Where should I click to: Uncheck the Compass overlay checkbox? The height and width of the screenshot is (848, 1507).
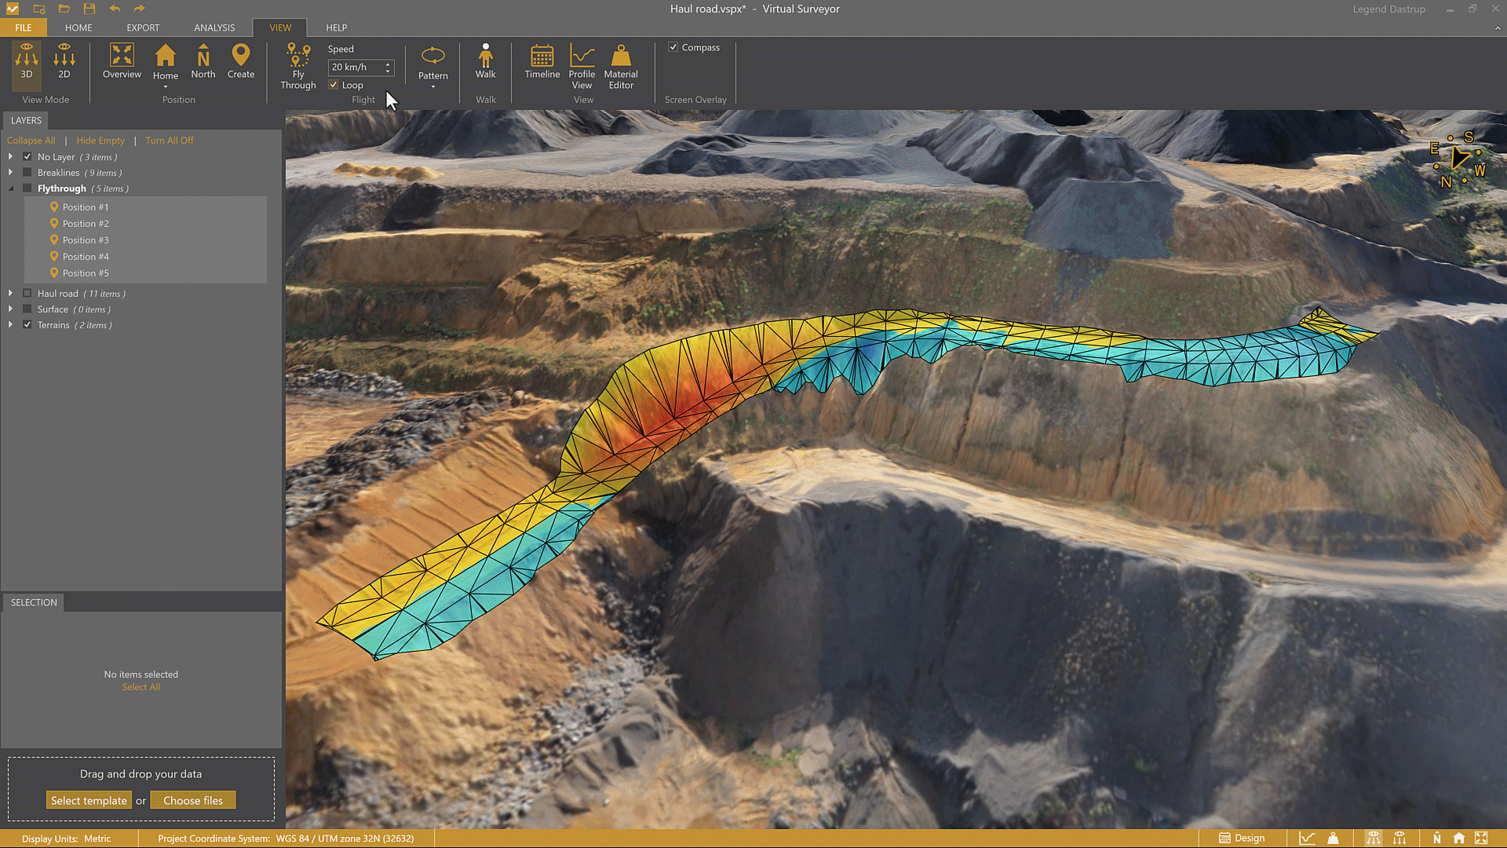[673, 47]
